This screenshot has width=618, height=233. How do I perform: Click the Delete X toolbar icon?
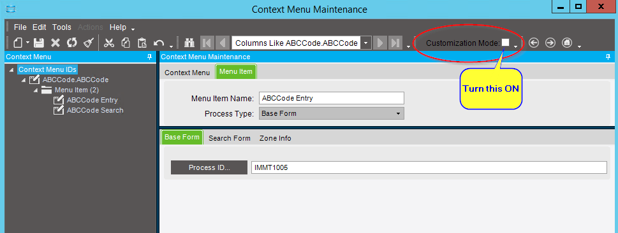click(55, 43)
